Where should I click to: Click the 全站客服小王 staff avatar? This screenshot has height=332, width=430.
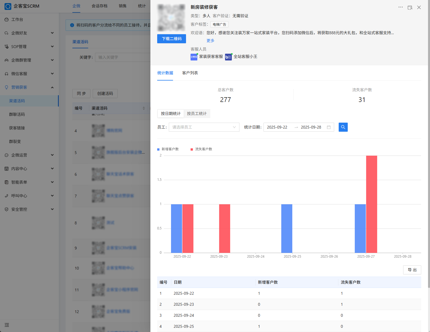click(228, 57)
